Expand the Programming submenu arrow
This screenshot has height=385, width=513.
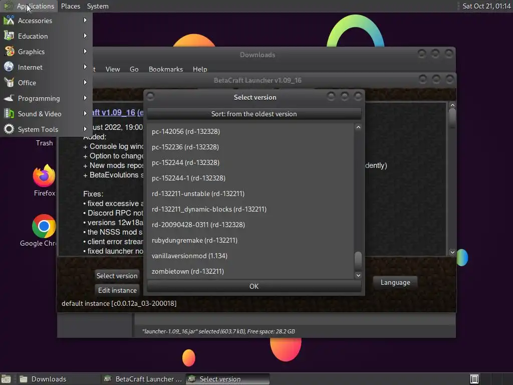(x=85, y=98)
